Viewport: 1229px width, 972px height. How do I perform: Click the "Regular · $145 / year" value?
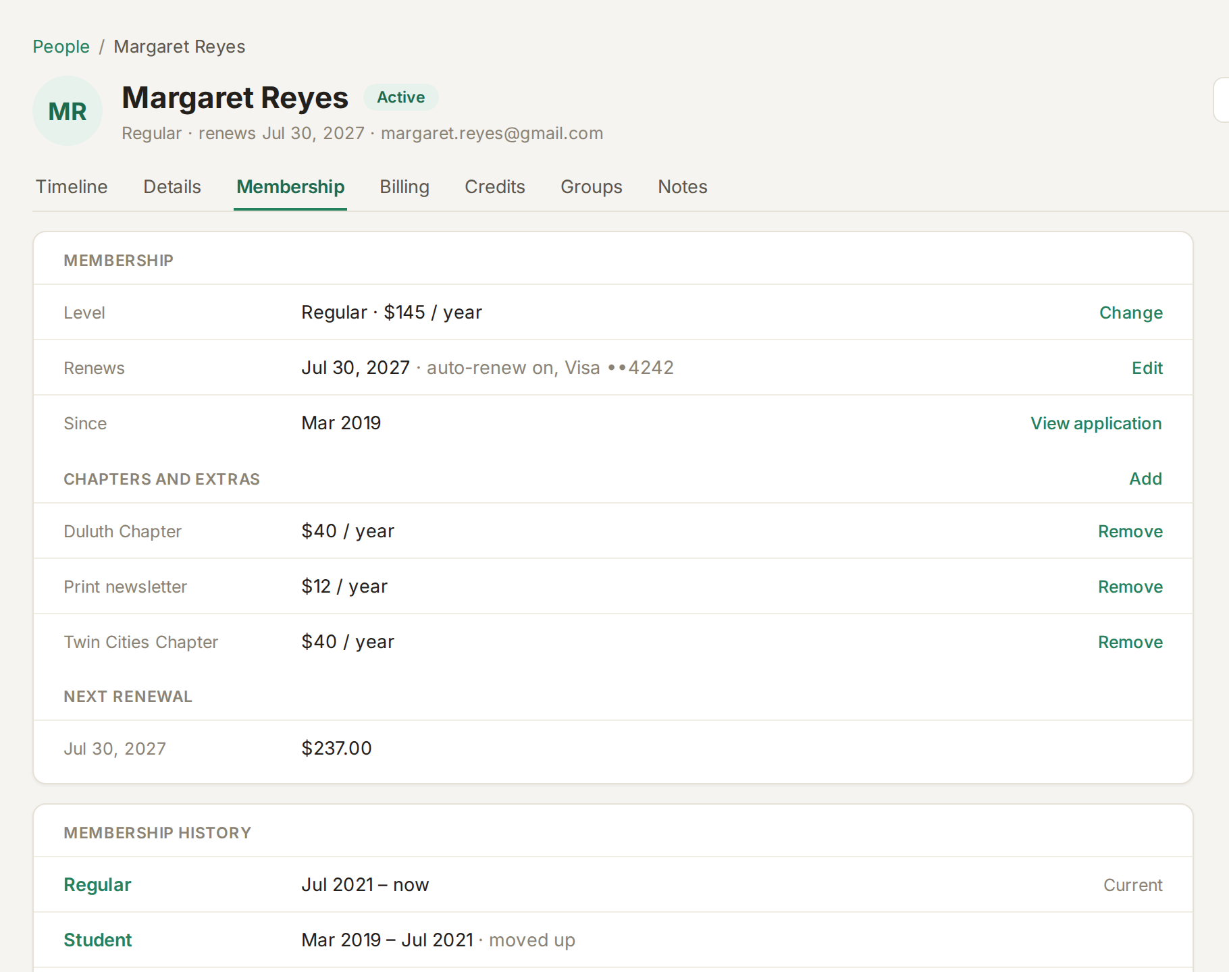392,313
